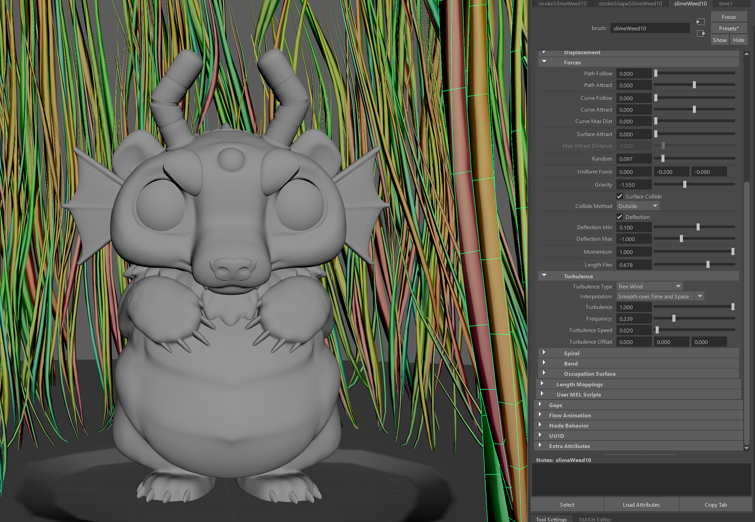Click the Path Attract slider
The height and width of the screenshot is (522, 755).
pyautogui.click(x=694, y=85)
